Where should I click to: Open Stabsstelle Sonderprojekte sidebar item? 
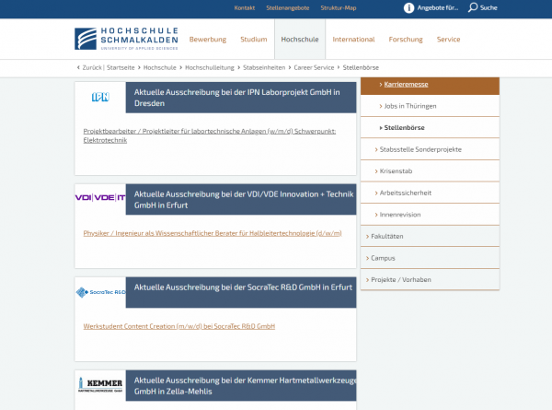[x=430, y=149]
